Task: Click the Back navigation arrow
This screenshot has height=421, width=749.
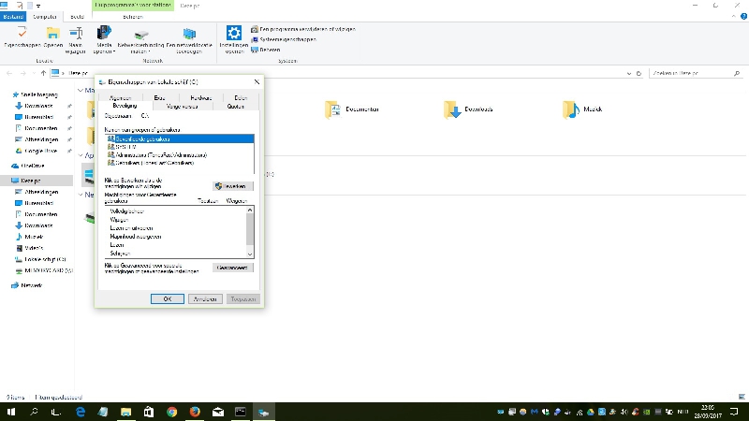Action: pyautogui.click(x=9, y=73)
